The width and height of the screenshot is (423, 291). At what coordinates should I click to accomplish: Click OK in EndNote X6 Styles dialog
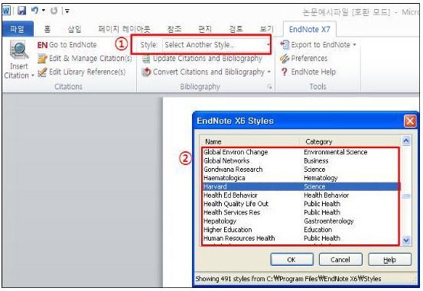point(292,260)
